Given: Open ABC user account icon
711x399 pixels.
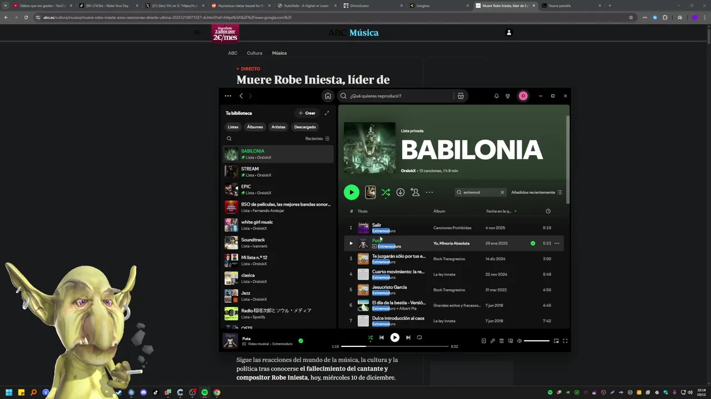Looking at the screenshot, I should (x=508, y=33).
